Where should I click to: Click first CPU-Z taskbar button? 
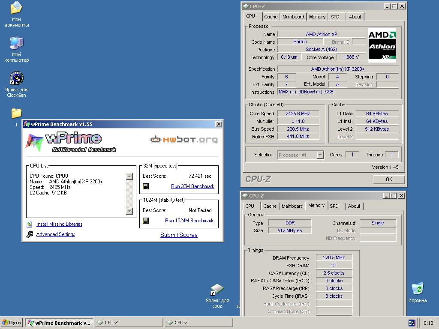coord(129,323)
